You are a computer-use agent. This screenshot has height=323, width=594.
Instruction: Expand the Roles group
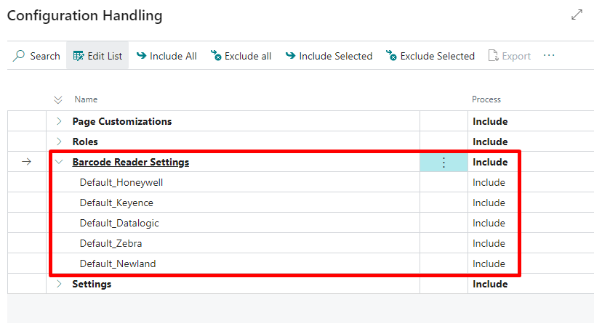(59, 142)
